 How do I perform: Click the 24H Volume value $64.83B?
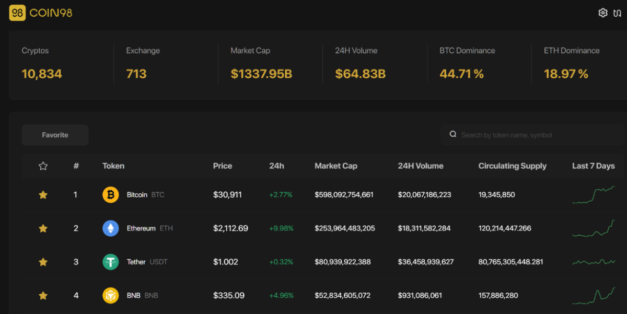click(x=361, y=74)
